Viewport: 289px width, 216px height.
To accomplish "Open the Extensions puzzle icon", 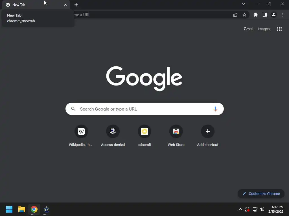I will (x=256, y=15).
